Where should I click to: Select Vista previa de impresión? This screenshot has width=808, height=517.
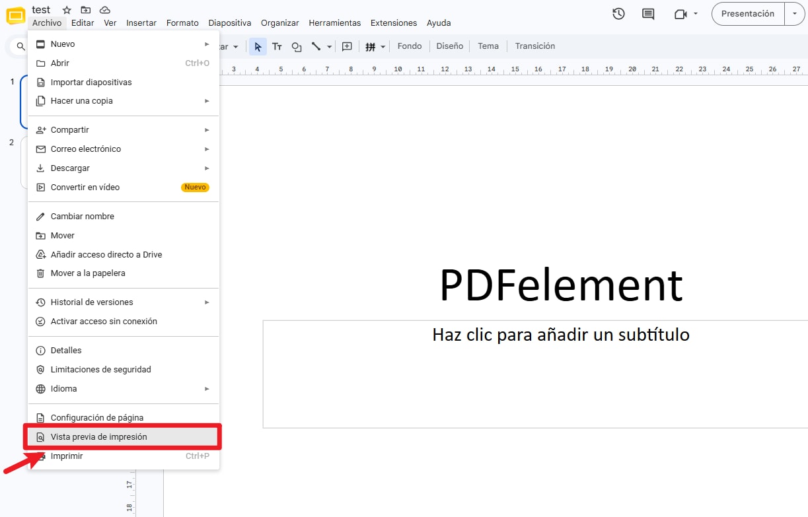124,437
